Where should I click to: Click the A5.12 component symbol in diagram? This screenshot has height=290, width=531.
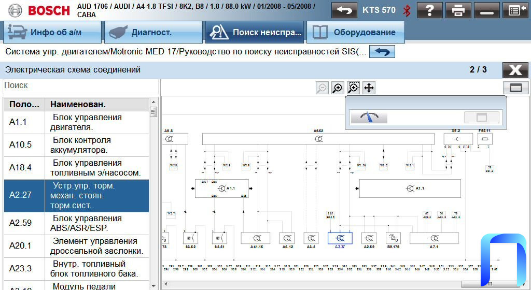(287, 238)
